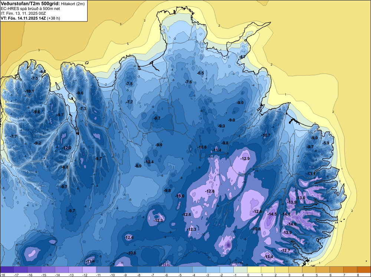Click the -12.4 temperature value
The width and height of the screenshot is (371, 277).
pos(129,238)
